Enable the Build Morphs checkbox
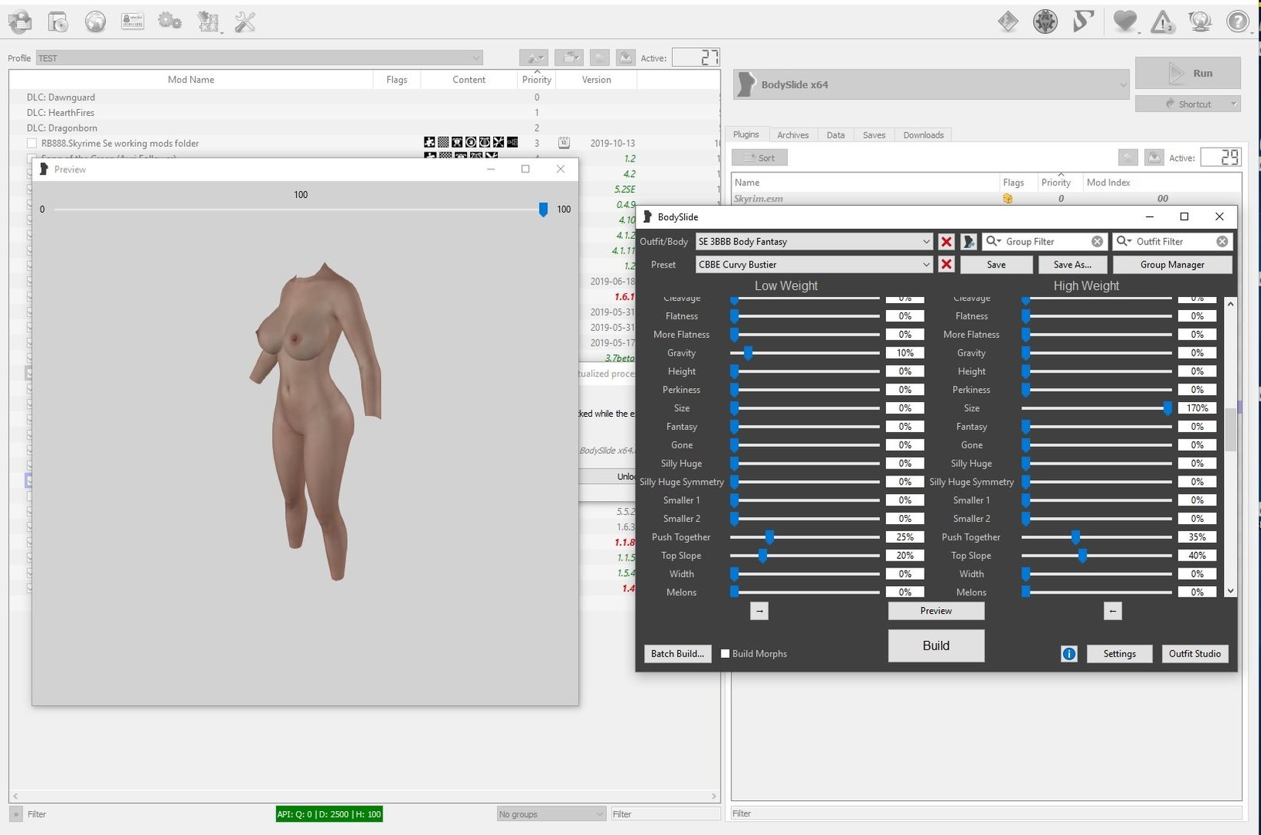The width and height of the screenshot is (1261, 835). point(725,654)
